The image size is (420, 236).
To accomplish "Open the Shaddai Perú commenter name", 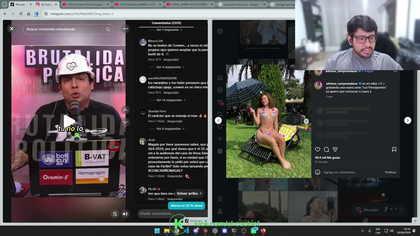I will coord(157,111).
